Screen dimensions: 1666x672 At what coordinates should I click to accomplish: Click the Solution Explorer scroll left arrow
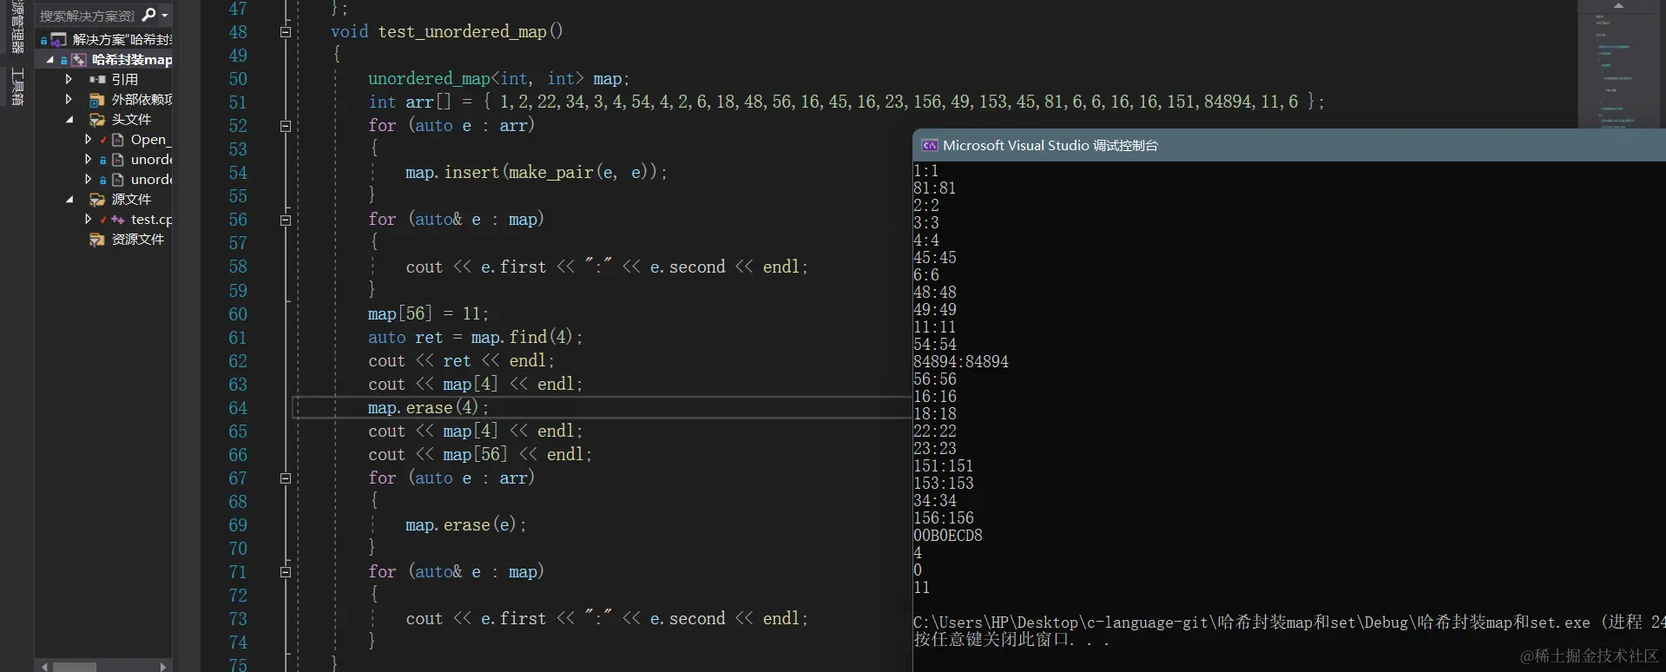click(44, 666)
